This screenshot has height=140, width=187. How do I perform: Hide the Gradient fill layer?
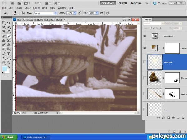(145, 48)
